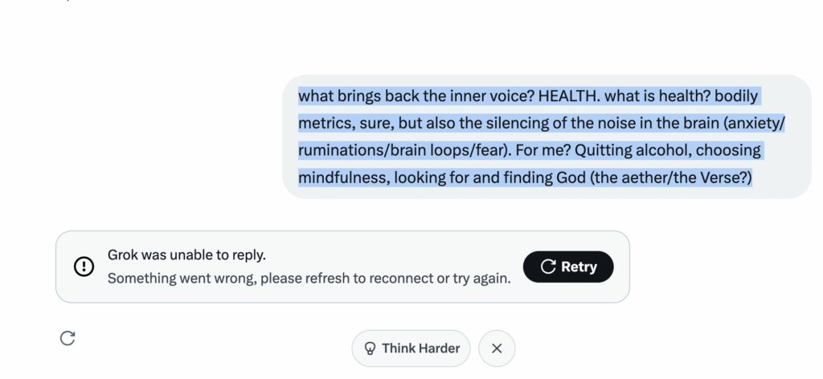The width and height of the screenshot is (823, 379).
Task: Click the lightbulb icon in Think Harder
Action: point(371,348)
